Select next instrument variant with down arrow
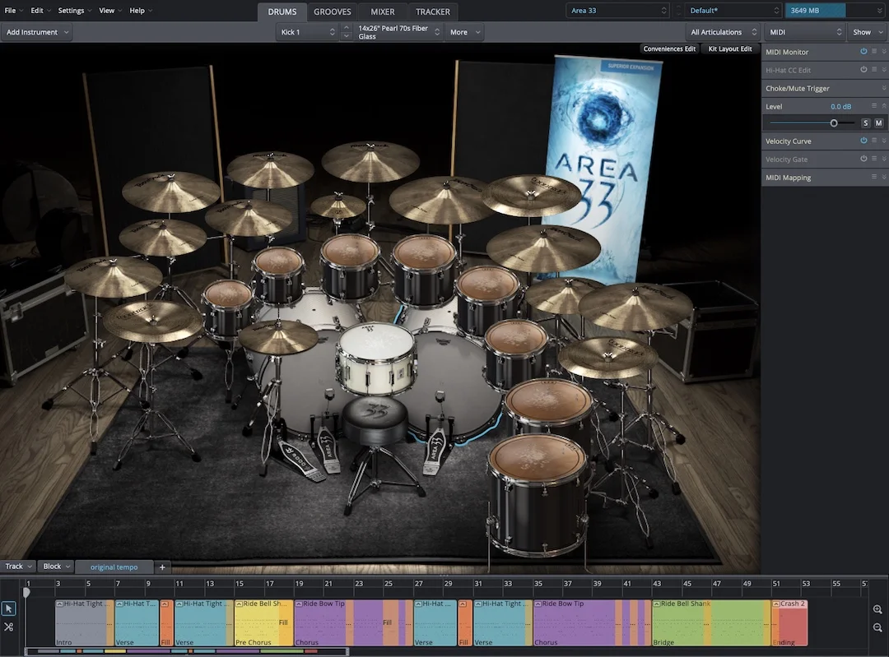 point(347,36)
